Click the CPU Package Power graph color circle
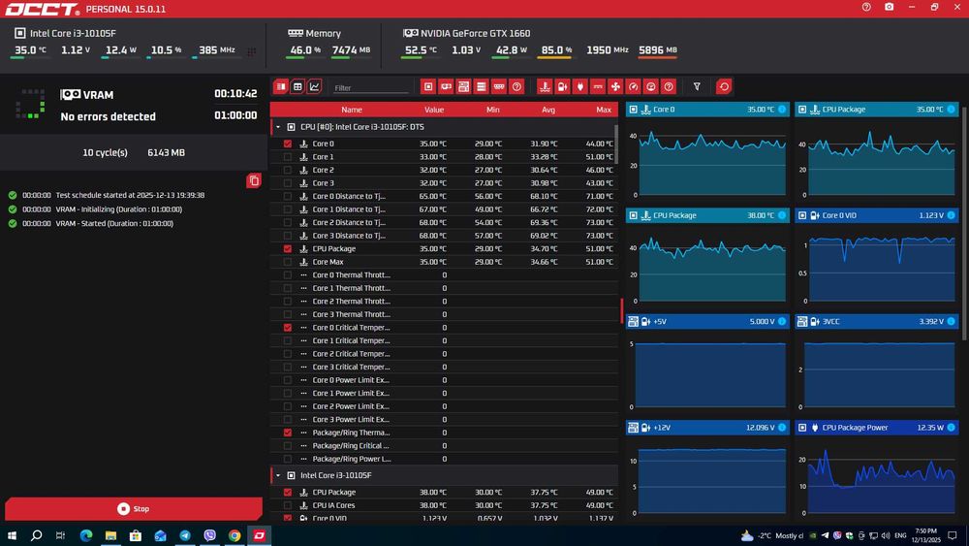 [952, 428]
